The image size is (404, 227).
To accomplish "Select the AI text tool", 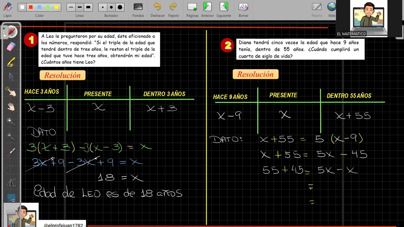I will 11,183.
